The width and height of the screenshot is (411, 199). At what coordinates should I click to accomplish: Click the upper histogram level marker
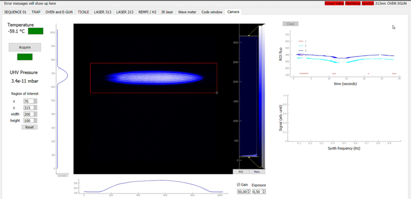[x=248, y=36]
